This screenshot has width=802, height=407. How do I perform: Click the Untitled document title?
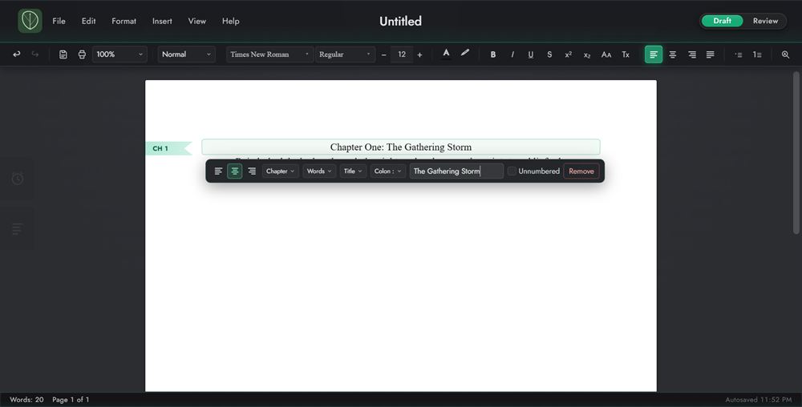tap(400, 21)
